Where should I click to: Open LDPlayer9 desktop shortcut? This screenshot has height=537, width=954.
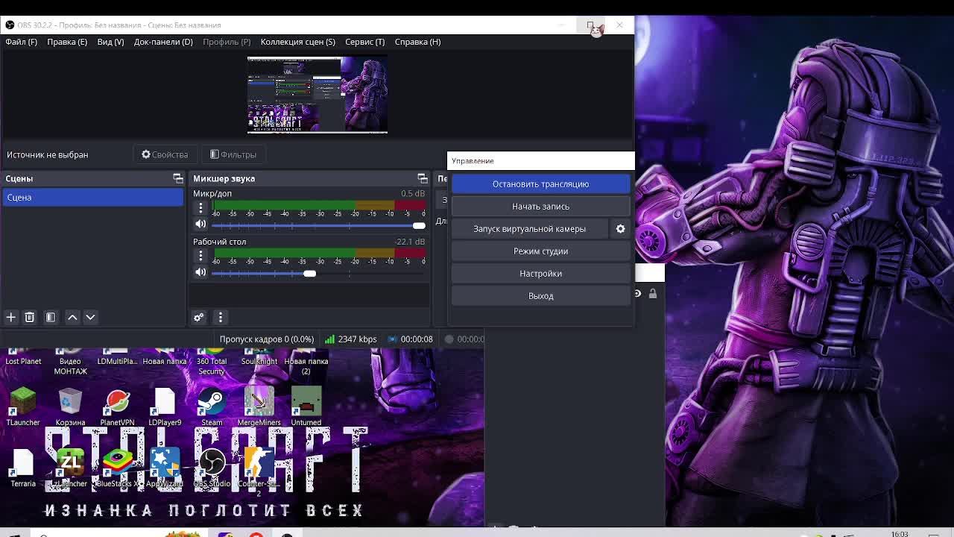pos(165,406)
